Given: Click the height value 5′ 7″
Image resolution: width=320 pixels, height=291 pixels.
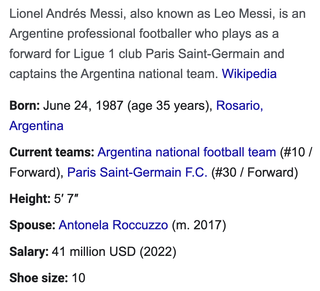Looking at the screenshot, I should pyautogui.click(x=66, y=199).
